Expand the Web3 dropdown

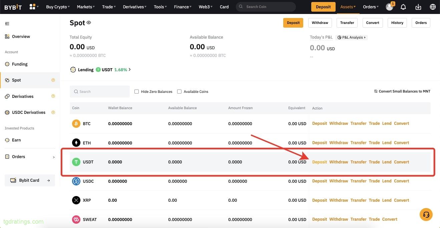[205, 7]
